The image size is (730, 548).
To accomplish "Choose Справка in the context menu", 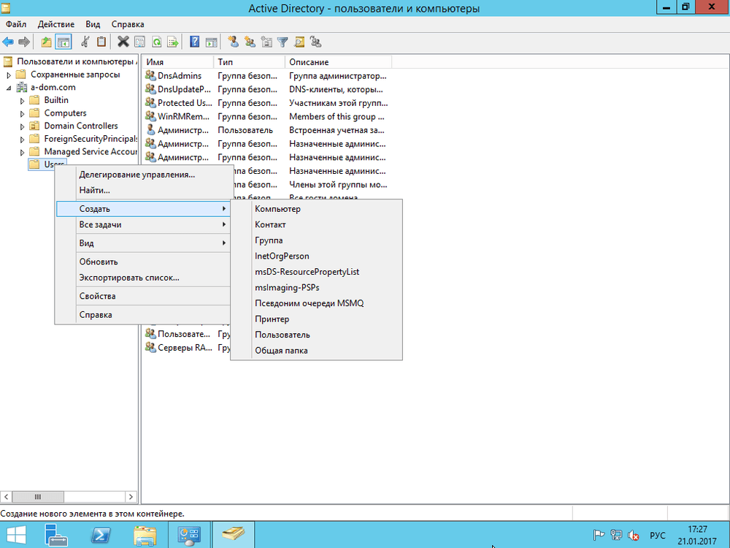I will (143, 315).
